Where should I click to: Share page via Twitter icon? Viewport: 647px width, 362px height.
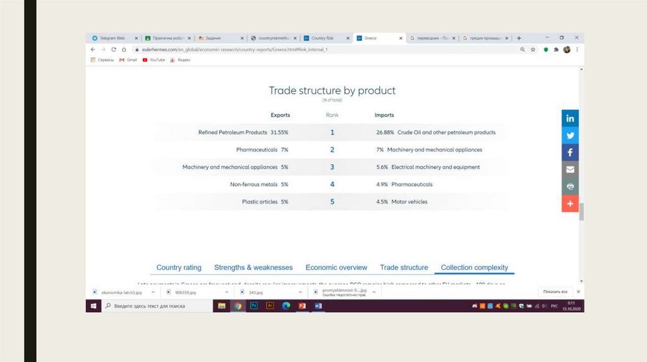tap(570, 136)
